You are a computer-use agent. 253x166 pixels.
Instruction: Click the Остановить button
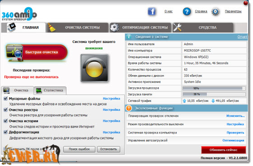108,149
